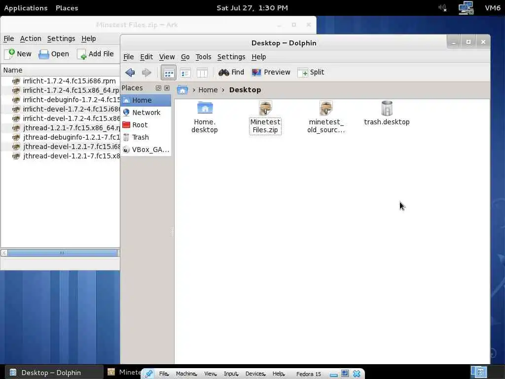
Task: Open Trash in Places panel
Action: pyautogui.click(x=146, y=137)
